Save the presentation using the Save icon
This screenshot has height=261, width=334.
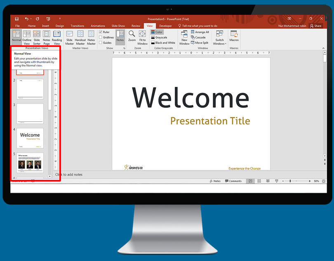point(17,19)
